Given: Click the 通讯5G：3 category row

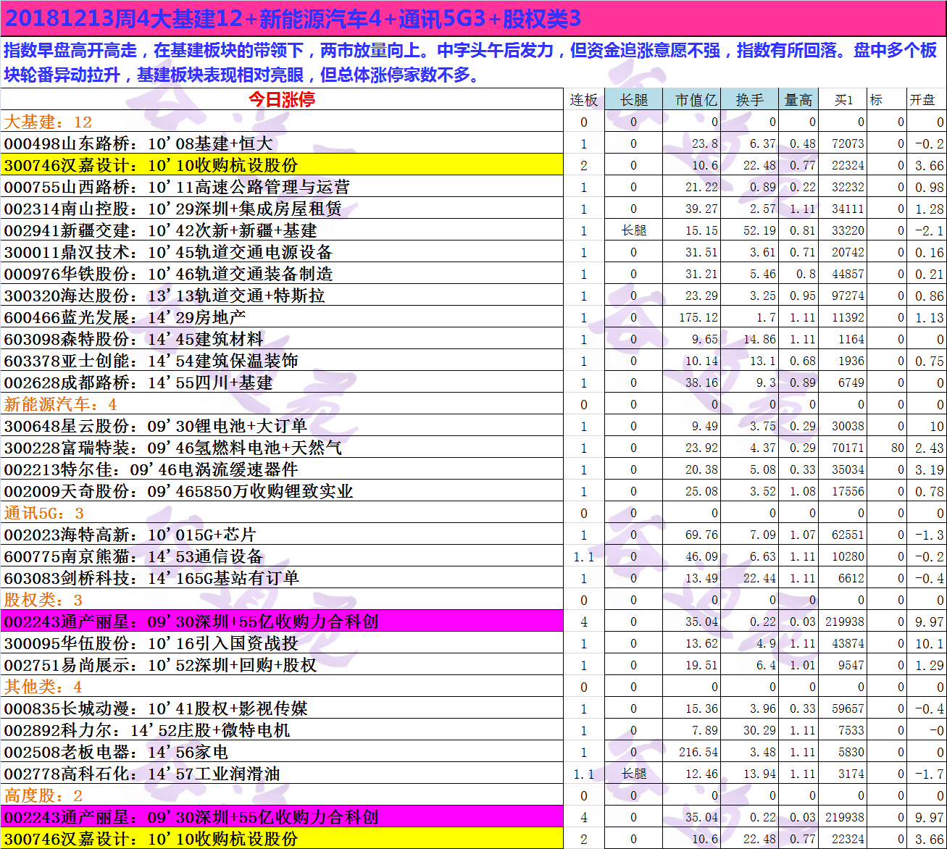Looking at the screenshot, I should [x=282, y=512].
